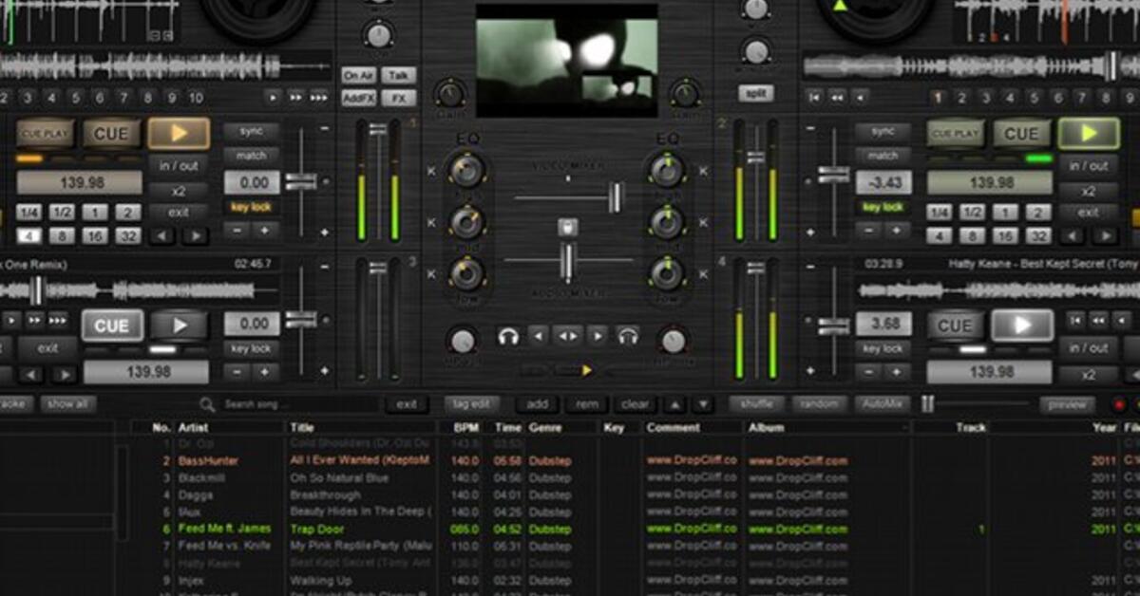Click the right headphone monitor icon
The width and height of the screenshot is (1140, 596).
pyautogui.click(x=628, y=335)
